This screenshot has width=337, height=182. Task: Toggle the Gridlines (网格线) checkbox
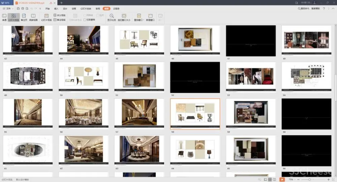click(85, 15)
